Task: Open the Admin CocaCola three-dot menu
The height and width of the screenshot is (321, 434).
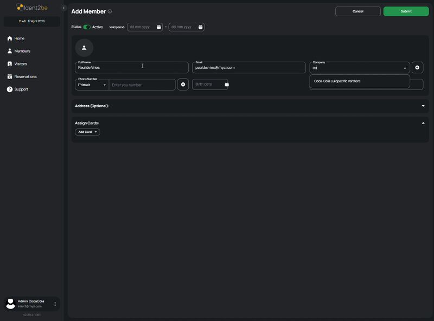Action: (x=55, y=304)
